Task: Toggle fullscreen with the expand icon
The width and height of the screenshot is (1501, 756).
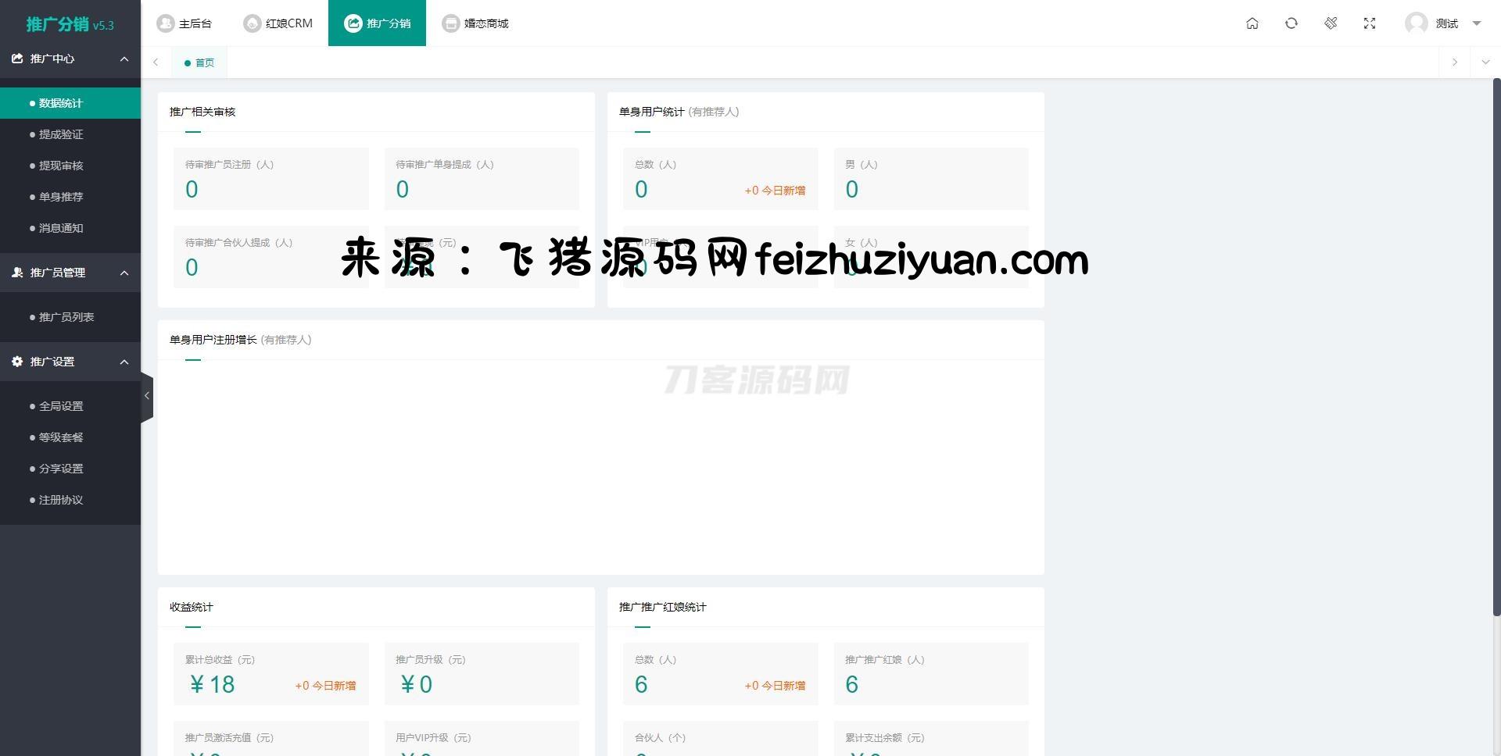Action: [1370, 23]
